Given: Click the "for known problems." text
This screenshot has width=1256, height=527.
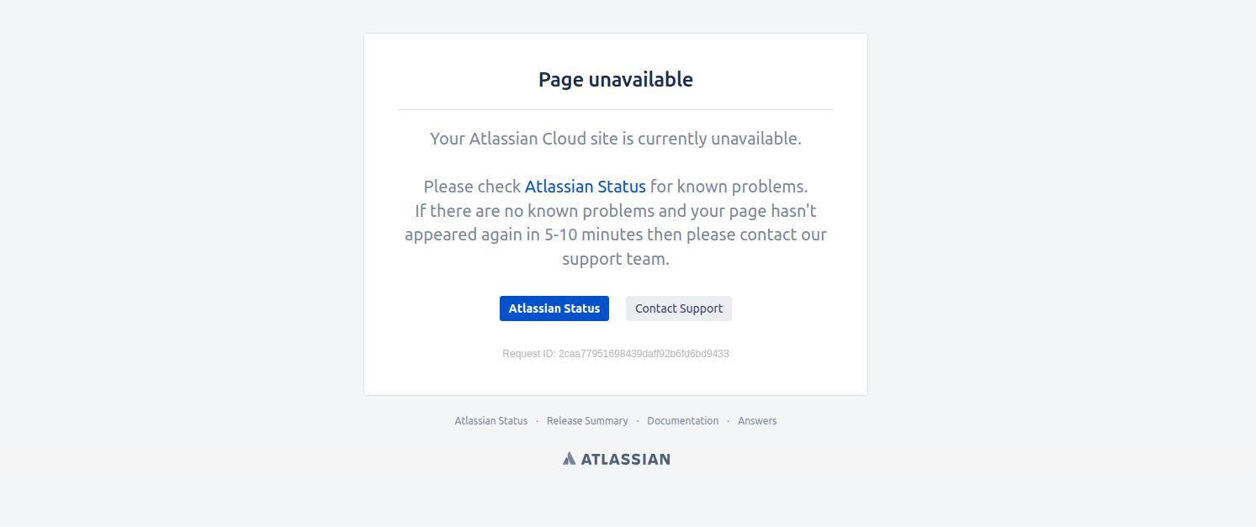Looking at the screenshot, I should (x=729, y=187).
